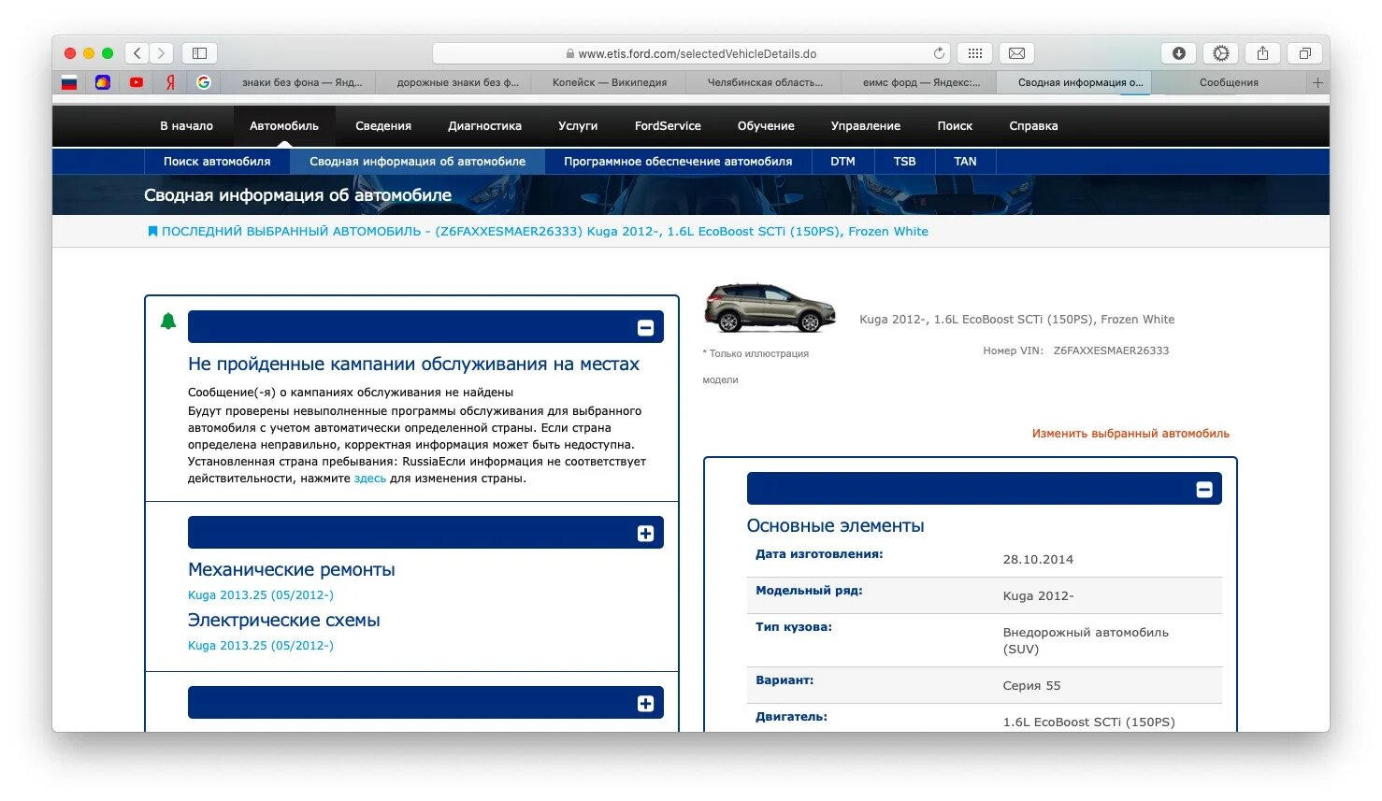Switch to Копейск — Википедия tab

tap(609, 82)
